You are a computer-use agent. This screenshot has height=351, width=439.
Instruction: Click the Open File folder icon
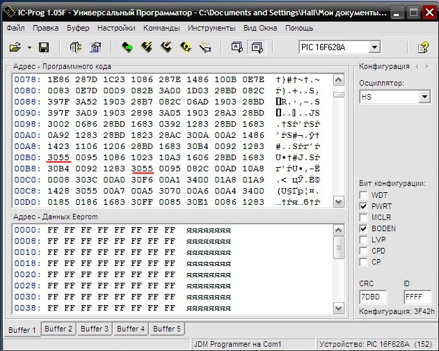tap(15, 47)
